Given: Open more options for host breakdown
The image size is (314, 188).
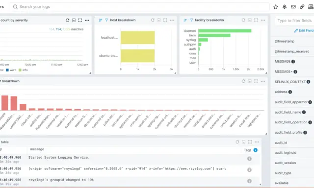Looking at the screenshot, I should click(x=172, y=20).
